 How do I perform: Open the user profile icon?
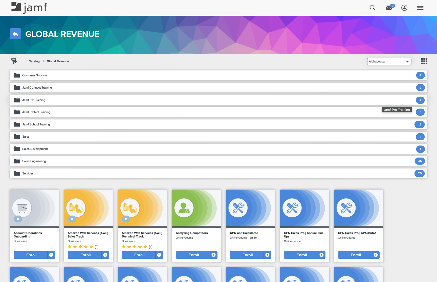point(404,8)
